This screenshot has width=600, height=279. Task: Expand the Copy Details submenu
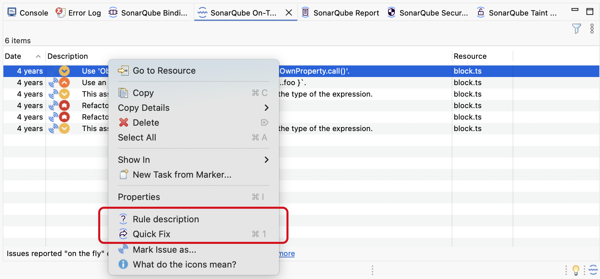click(194, 108)
